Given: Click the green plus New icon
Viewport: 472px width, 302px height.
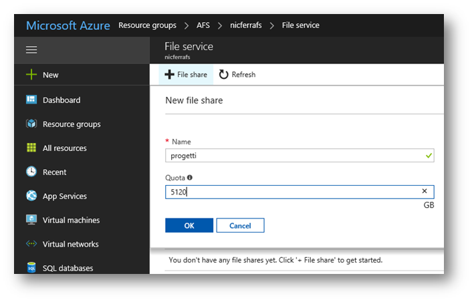Looking at the screenshot, I should [x=31, y=74].
